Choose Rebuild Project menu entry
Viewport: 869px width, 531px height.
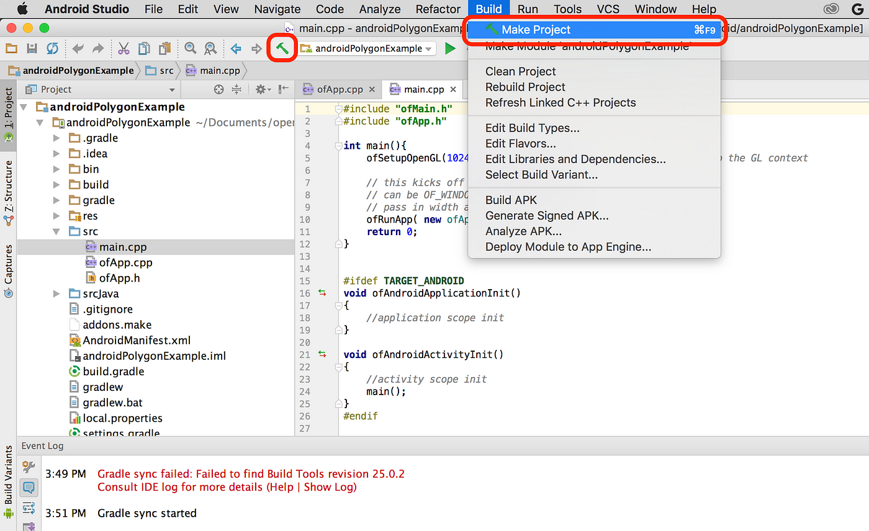(593, 87)
